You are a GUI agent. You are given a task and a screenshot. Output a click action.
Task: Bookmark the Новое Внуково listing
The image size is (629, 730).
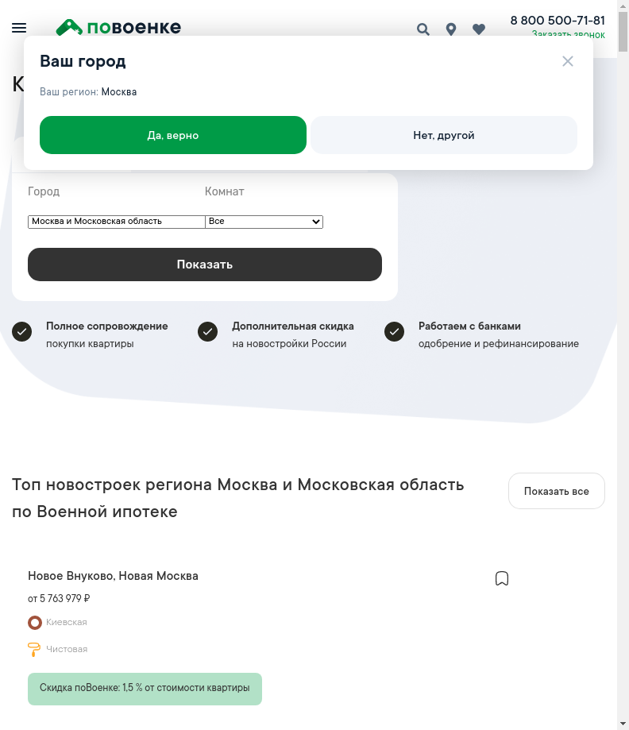[x=502, y=578]
